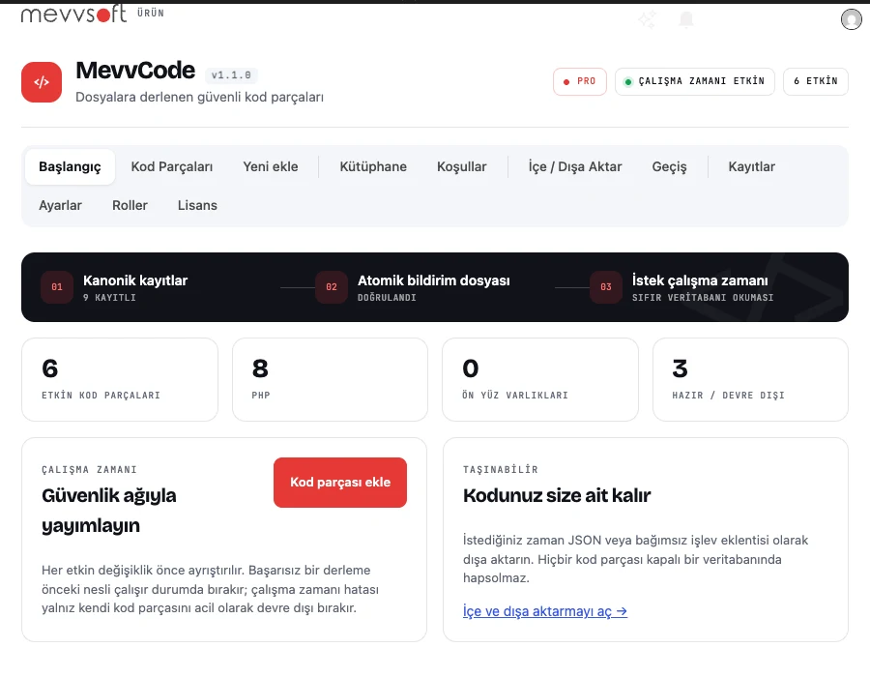Screen dimensions: 870x677
Task: Click the 01 step badge beside Kanonik kayıtlar
Action: (x=57, y=287)
